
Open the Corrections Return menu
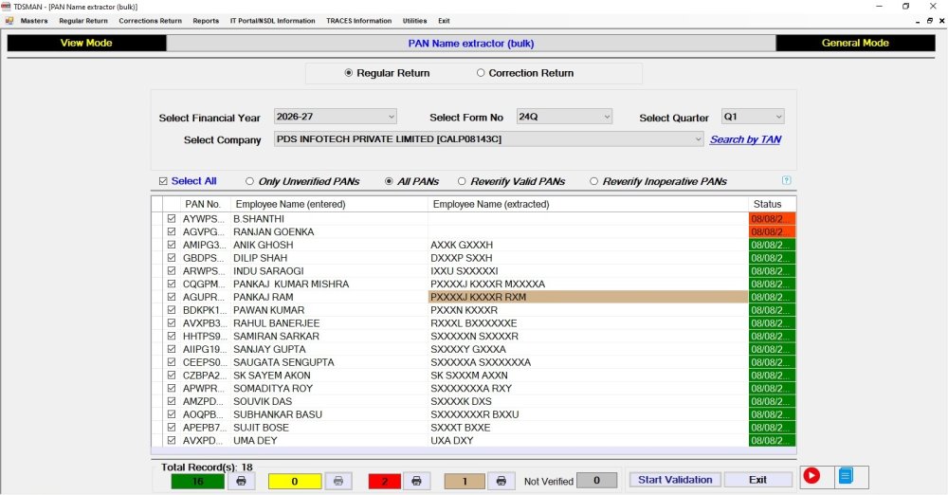[x=150, y=21]
